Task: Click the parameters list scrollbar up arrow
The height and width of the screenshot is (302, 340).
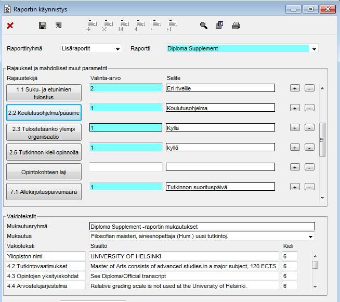Action: click(322, 88)
